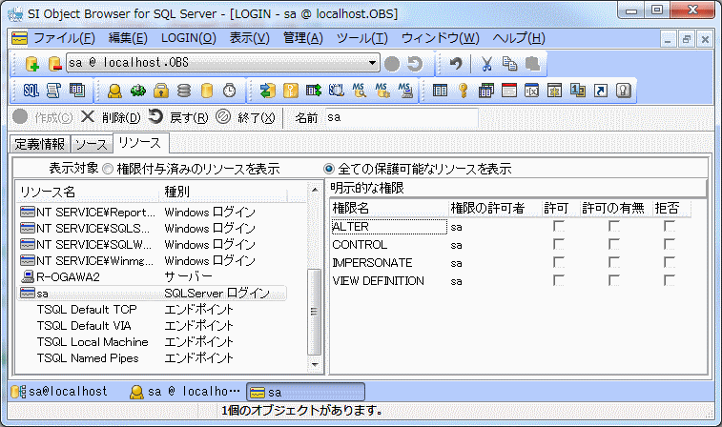
Task: Click the padlock icon in toolbar
Action: click(161, 91)
